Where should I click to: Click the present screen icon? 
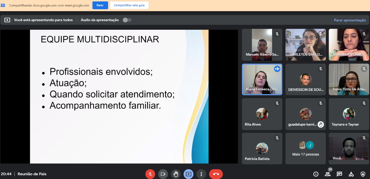[x=188, y=174]
